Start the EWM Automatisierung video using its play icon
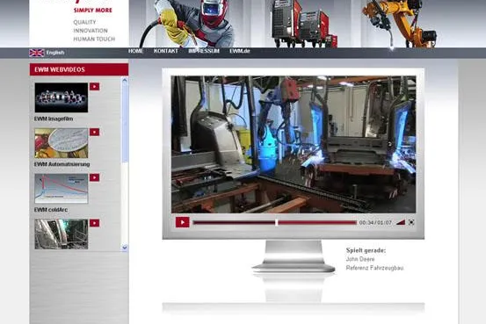 (x=95, y=132)
